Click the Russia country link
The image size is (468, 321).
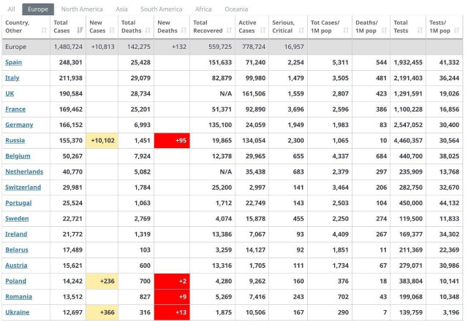[x=15, y=140]
